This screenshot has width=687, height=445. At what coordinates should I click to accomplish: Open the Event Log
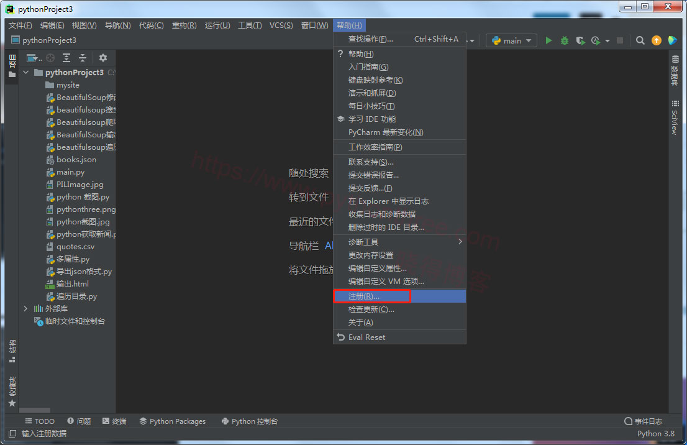point(643,421)
